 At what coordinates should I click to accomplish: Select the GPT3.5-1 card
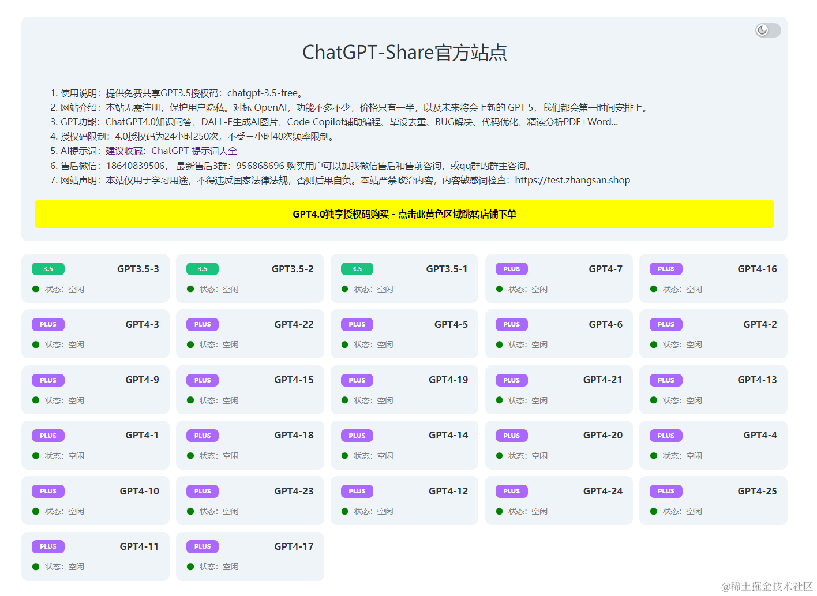coord(404,278)
